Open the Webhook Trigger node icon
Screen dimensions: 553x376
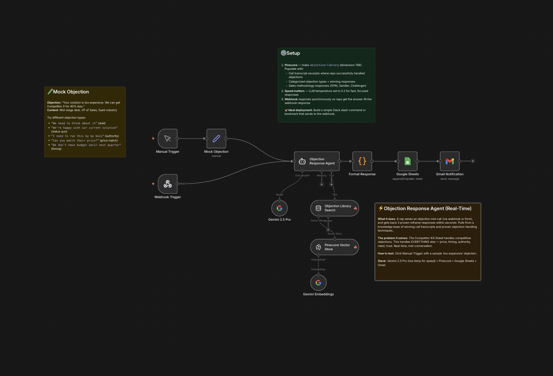(x=168, y=184)
